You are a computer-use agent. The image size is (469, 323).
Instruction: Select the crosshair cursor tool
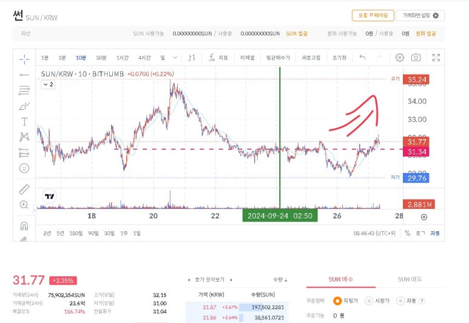24,59
